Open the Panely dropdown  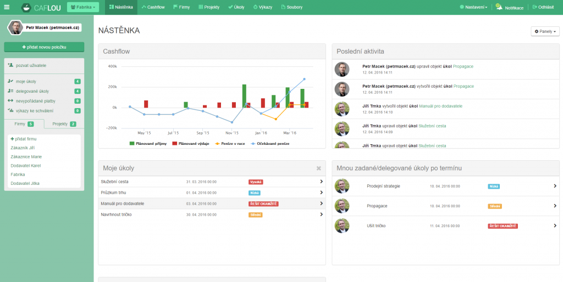(545, 31)
